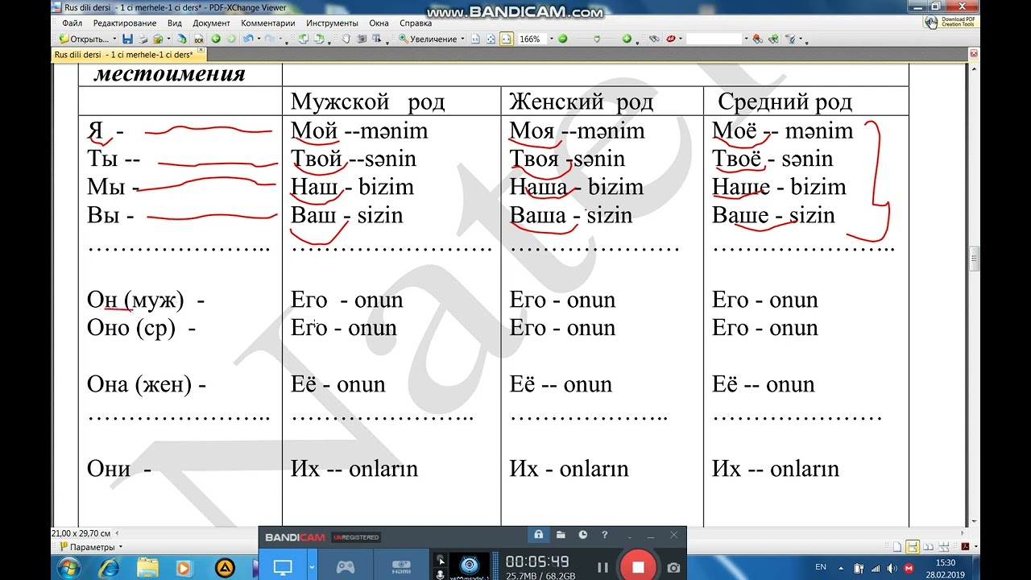The width and height of the screenshot is (1031, 580).
Task: Run OCR with the OCR icon
Action: tap(198, 39)
